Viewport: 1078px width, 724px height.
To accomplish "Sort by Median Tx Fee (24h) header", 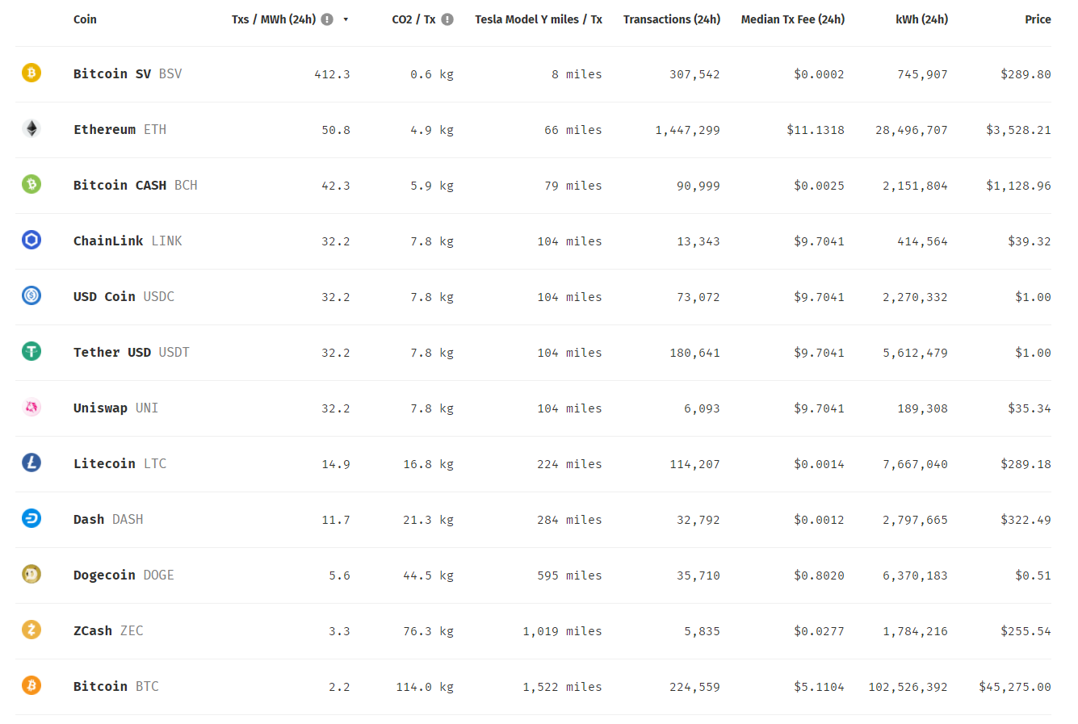I will pyautogui.click(x=793, y=19).
